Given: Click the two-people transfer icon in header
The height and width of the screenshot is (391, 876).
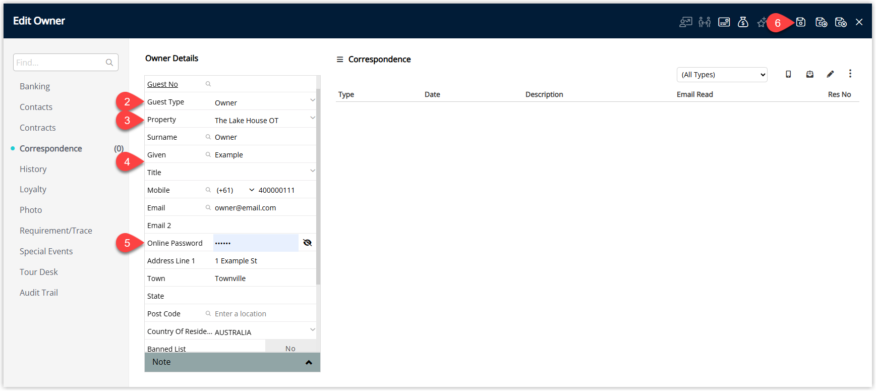Looking at the screenshot, I should click(705, 22).
